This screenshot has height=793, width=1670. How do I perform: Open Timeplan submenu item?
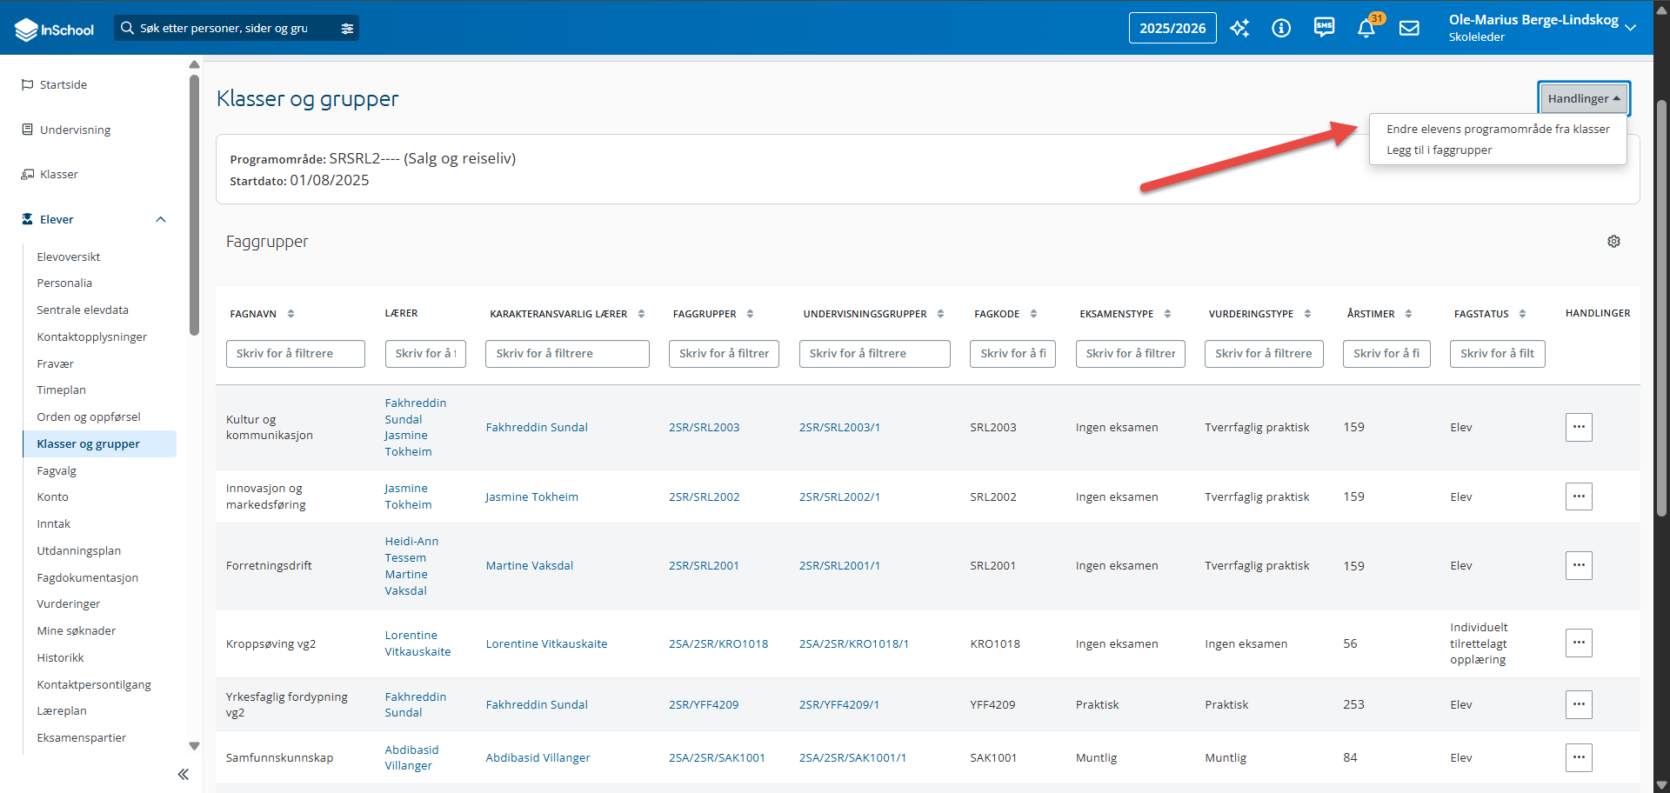click(x=61, y=390)
